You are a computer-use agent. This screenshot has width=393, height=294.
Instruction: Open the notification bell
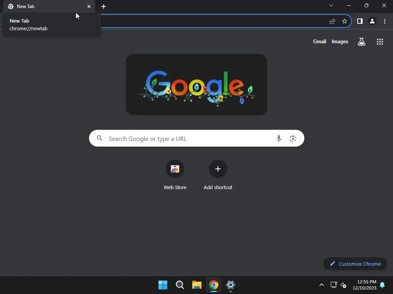coord(383,285)
